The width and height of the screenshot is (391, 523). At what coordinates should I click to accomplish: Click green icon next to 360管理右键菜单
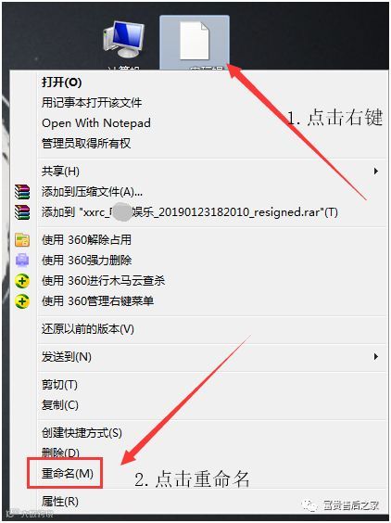click(22, 301)
